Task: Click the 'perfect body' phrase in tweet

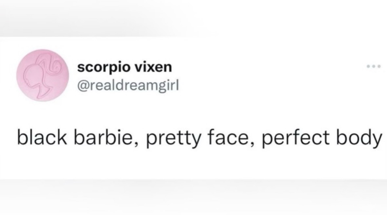Action: (322, 138)
